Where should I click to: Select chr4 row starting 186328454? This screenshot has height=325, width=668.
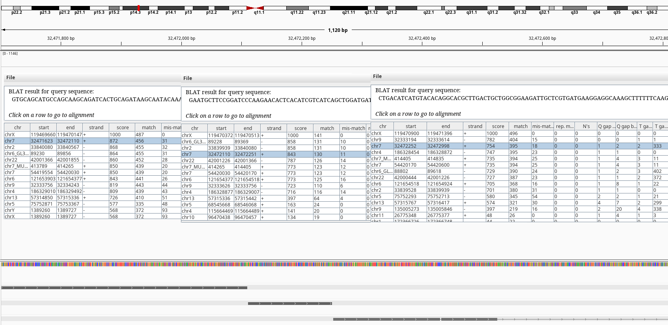[x=519, y=152]
